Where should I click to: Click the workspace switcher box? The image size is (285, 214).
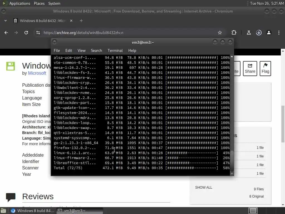click(253, 211)
